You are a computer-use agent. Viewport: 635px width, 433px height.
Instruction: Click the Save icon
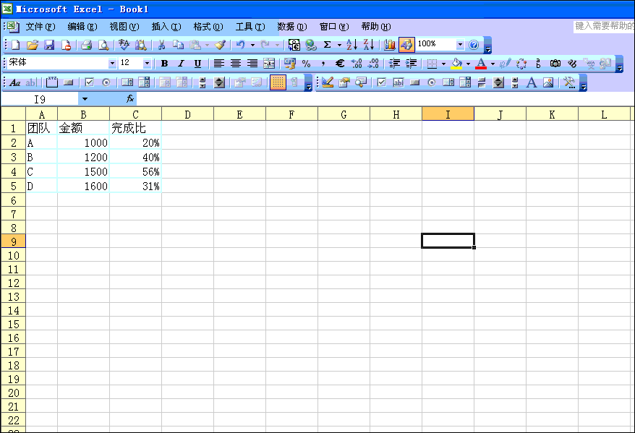coord(48,44)
